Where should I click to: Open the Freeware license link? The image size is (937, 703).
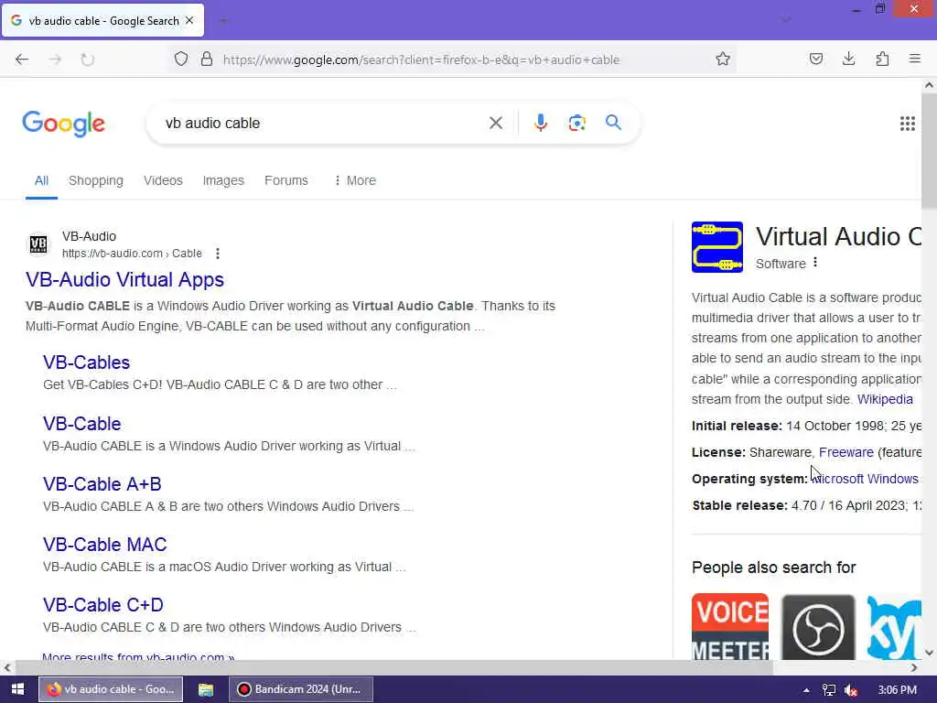pyautogui.click(x=846, y=452)
